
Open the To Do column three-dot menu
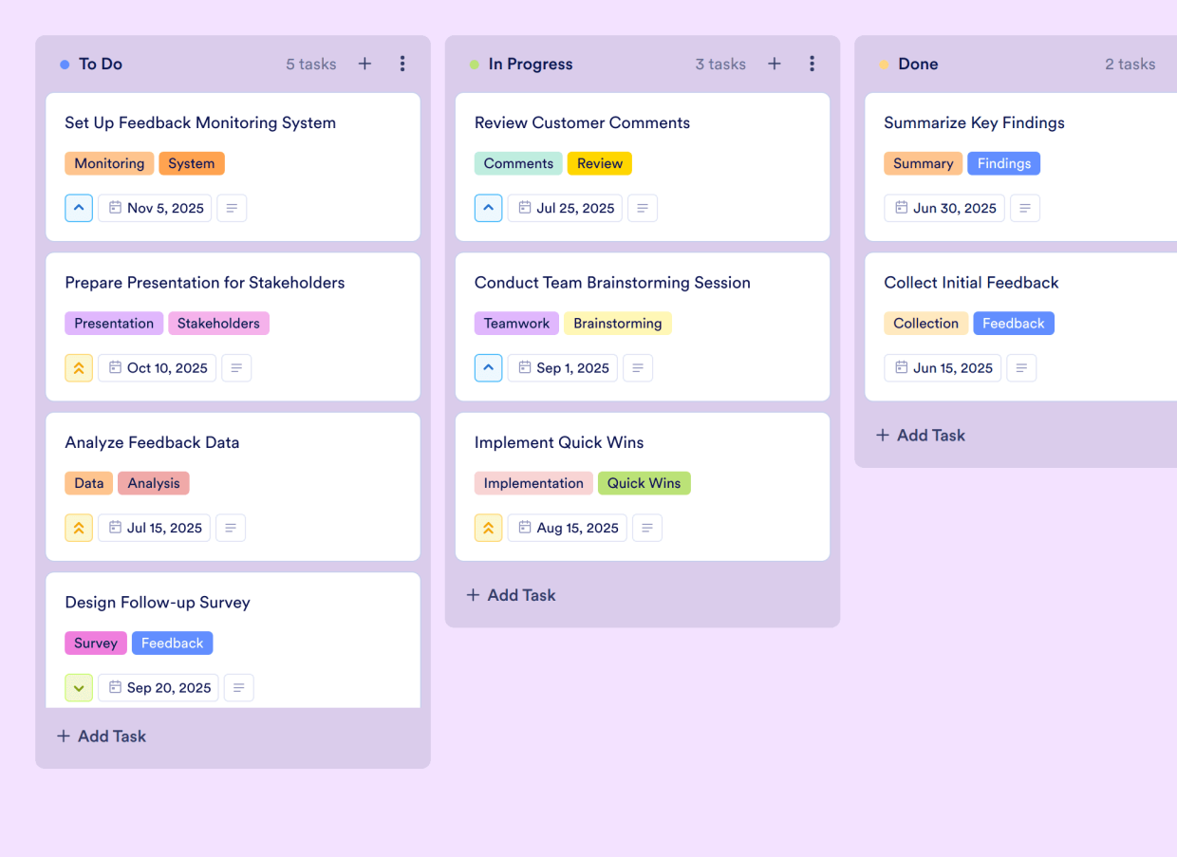[x=402, y=64]
